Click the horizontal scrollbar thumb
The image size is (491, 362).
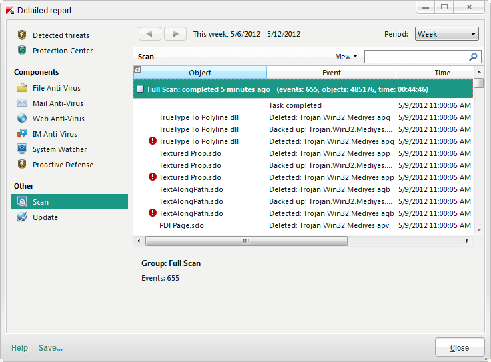(x=245, y=241)
